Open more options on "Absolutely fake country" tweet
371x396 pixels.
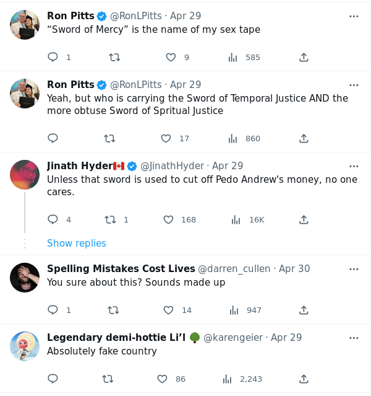click(354, 338)
